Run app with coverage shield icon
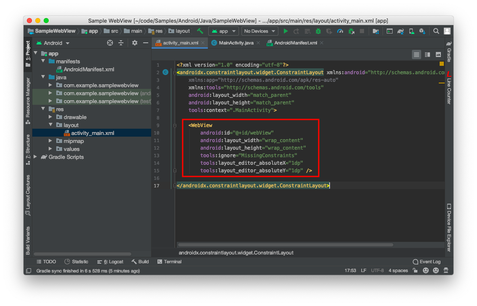This screenshot has width=477, height=306. tap(329, 31)
